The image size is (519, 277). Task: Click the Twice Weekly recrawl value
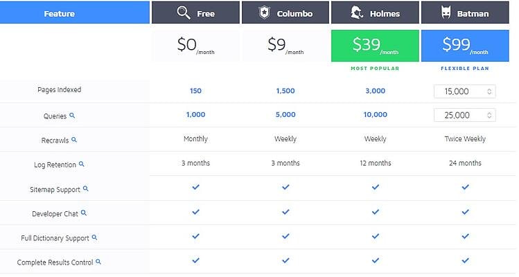coord(465,138)
